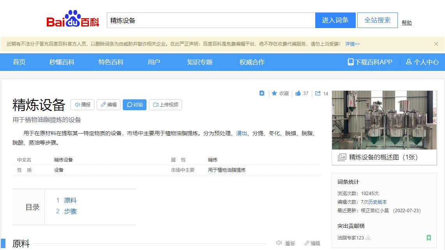Open the 知识专题 menu item
Viewport: 445px width, 250px height.
200,62
